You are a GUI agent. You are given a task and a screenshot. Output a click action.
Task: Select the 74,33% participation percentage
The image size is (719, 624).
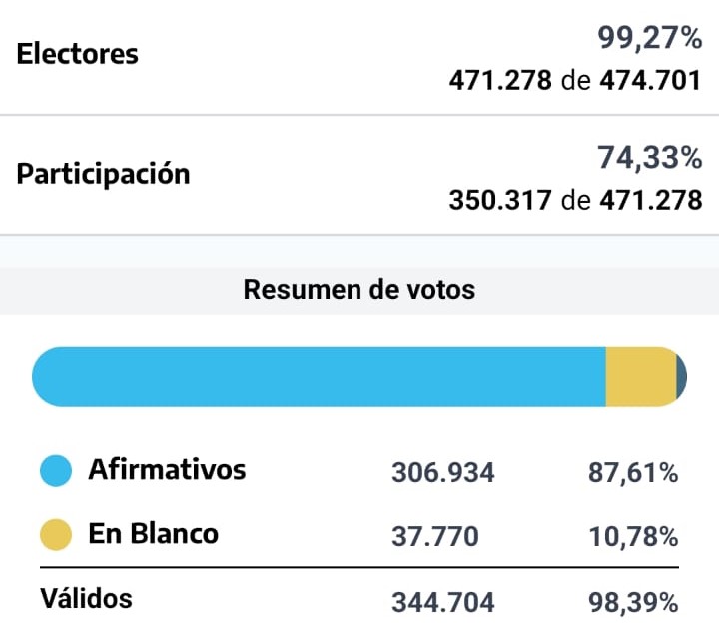tap(649, 158)
